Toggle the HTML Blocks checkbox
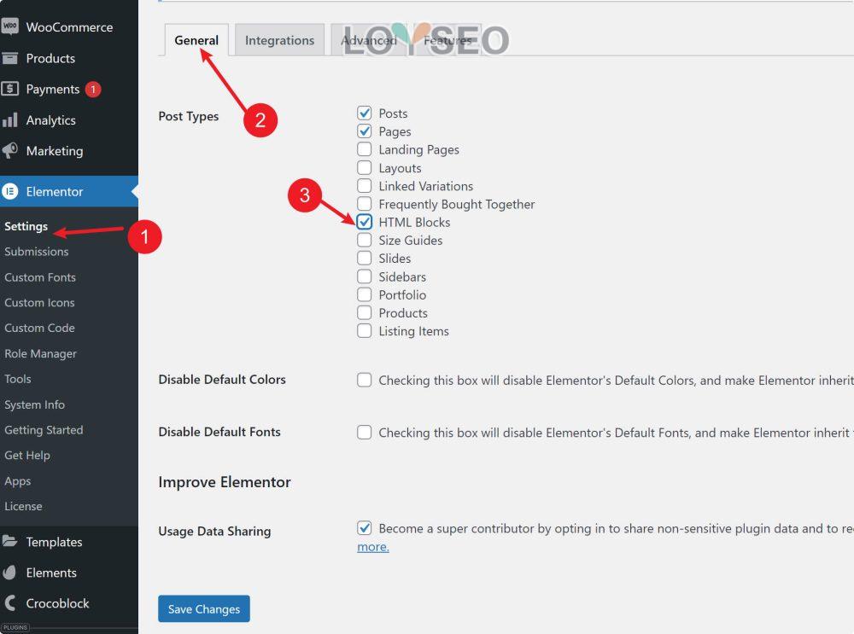 (365, 222)
